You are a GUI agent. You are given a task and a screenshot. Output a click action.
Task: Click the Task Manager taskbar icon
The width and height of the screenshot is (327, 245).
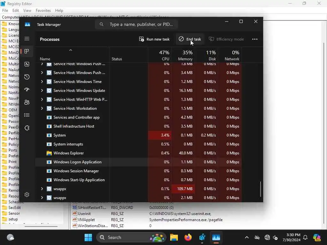pos(216,237)
